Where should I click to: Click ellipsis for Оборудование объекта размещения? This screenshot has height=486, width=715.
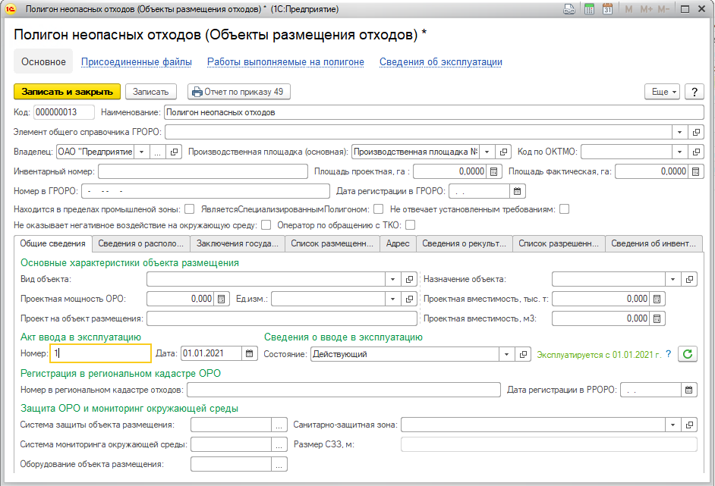click(279, 464)
